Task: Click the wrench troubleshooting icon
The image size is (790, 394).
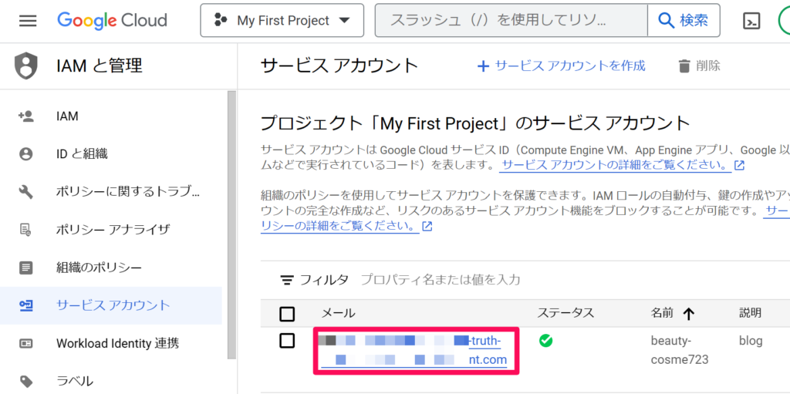Action: [25, 191]
